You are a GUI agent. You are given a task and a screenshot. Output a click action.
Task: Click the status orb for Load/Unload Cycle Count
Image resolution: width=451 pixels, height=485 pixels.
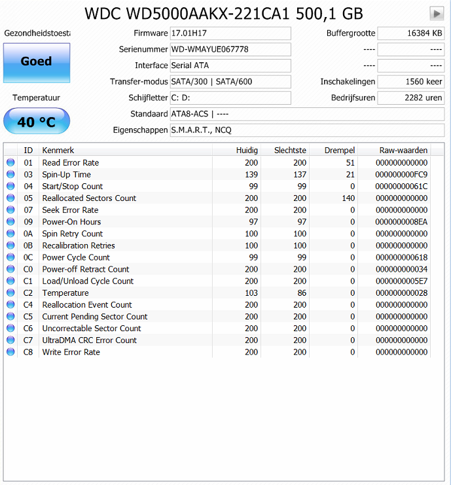10,281
